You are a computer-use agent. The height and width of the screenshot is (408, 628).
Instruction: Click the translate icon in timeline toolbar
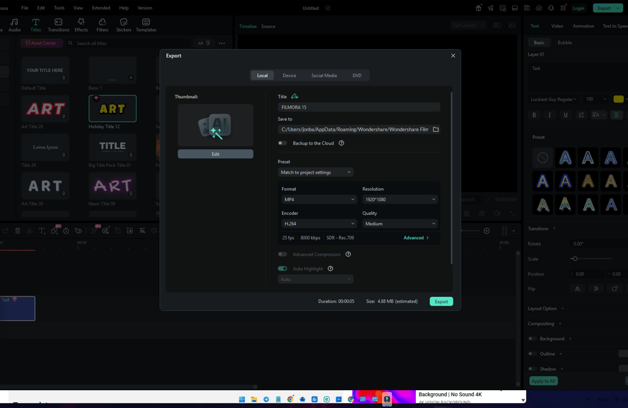(x=142, y=231)
